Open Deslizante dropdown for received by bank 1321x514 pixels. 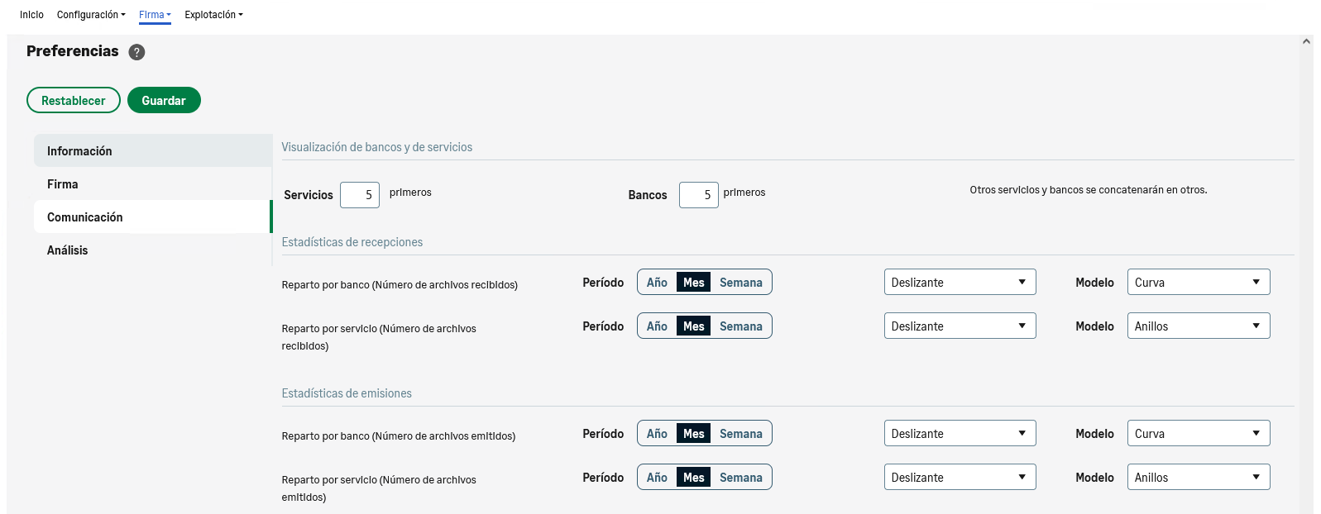(960, 283)
